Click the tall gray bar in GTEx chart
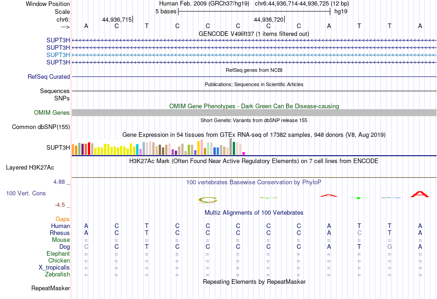Image resolution: width=437 pixels, height=299 pixels. click(x=231, y=147)
